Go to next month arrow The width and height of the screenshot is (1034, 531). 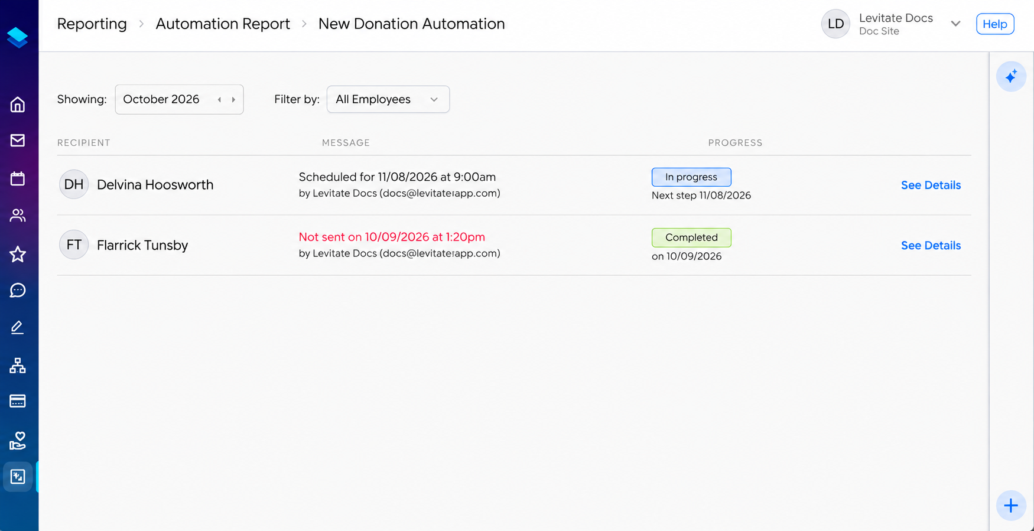233,100
